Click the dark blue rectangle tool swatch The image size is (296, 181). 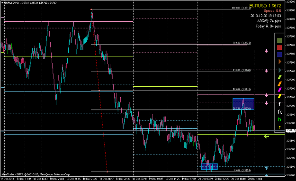coord(279,54)
